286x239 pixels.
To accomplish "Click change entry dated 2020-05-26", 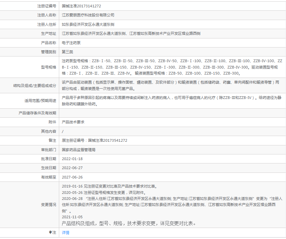I will tap(104, 193).
